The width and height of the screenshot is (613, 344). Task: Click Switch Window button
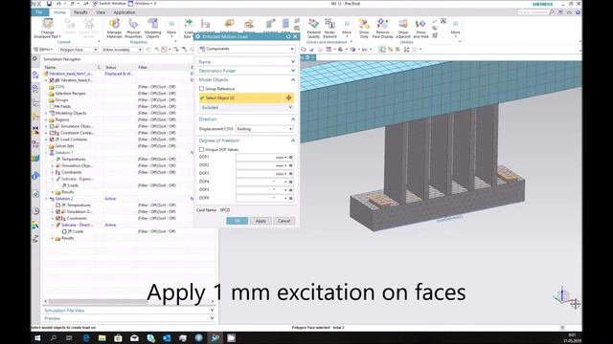[108, 4]
